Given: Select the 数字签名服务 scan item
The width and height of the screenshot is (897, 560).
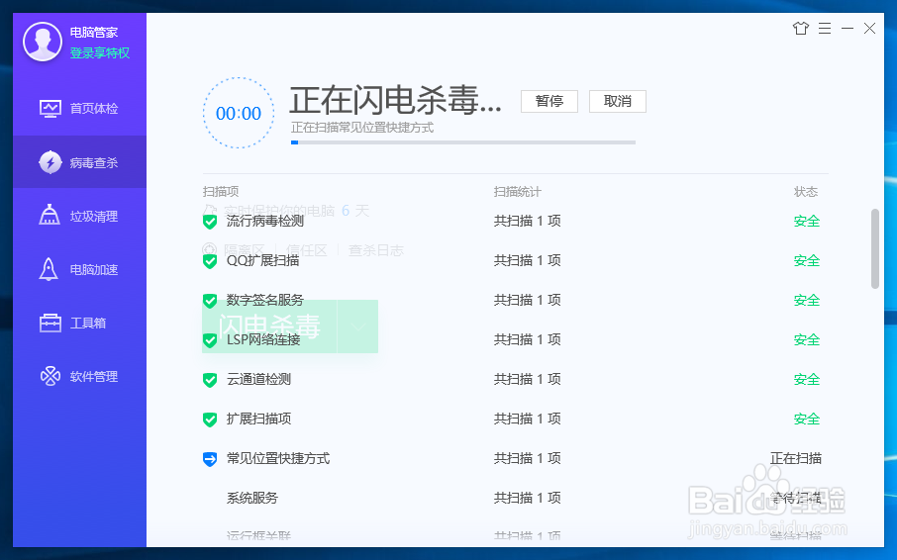Looking at the screenshot, I should [265, 300].
